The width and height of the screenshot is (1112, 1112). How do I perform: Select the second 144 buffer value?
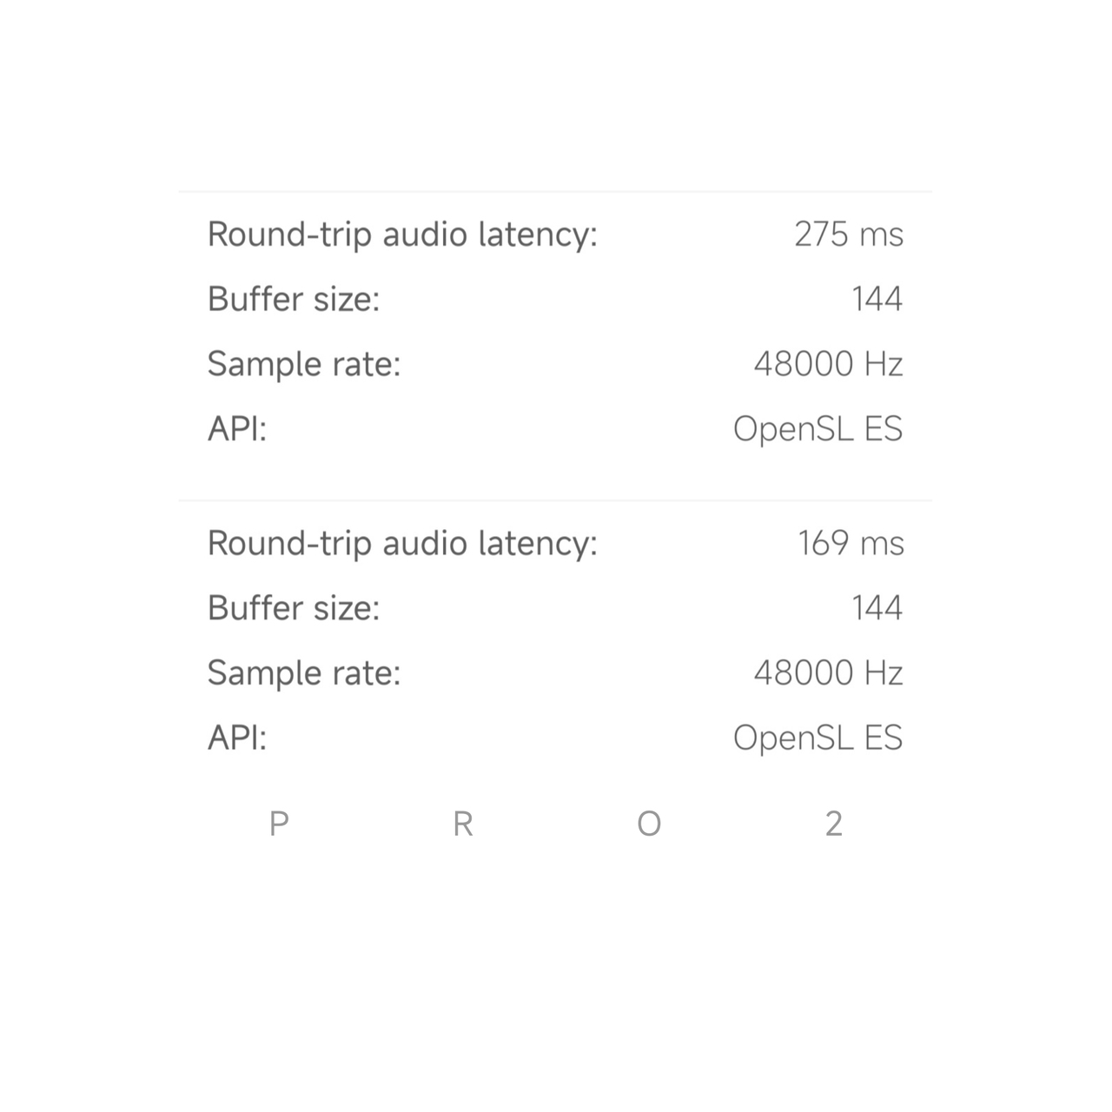[x=877, y=608]
